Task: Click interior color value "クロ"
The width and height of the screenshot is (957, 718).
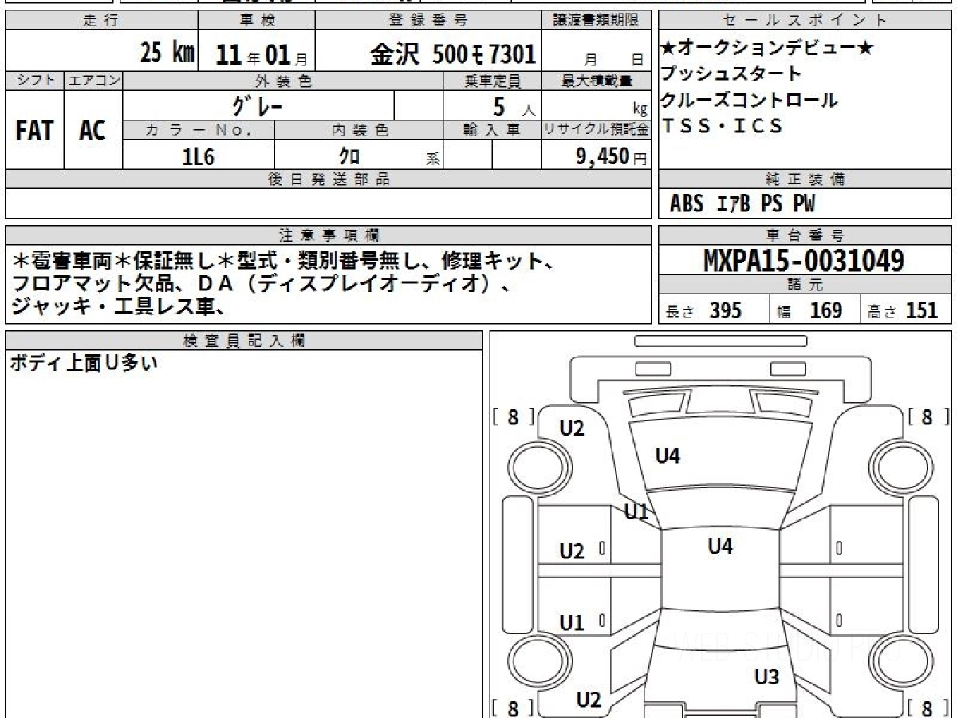Action: tap(349, 156)
